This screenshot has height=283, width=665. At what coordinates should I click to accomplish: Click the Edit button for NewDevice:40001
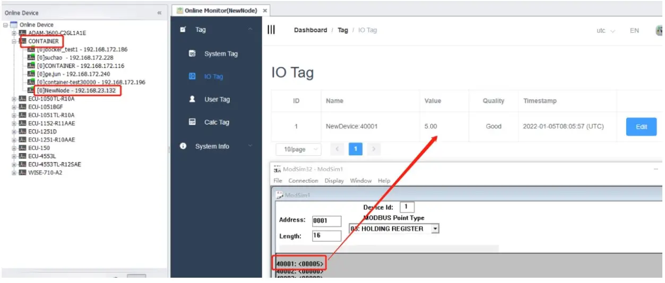point(641,127)
